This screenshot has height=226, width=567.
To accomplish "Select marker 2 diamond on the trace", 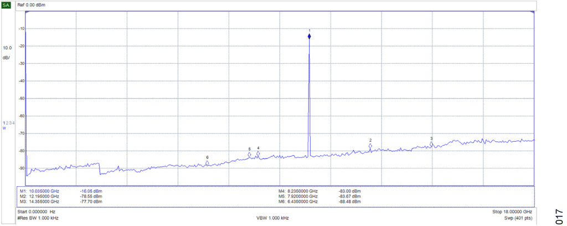I will 370,146.
